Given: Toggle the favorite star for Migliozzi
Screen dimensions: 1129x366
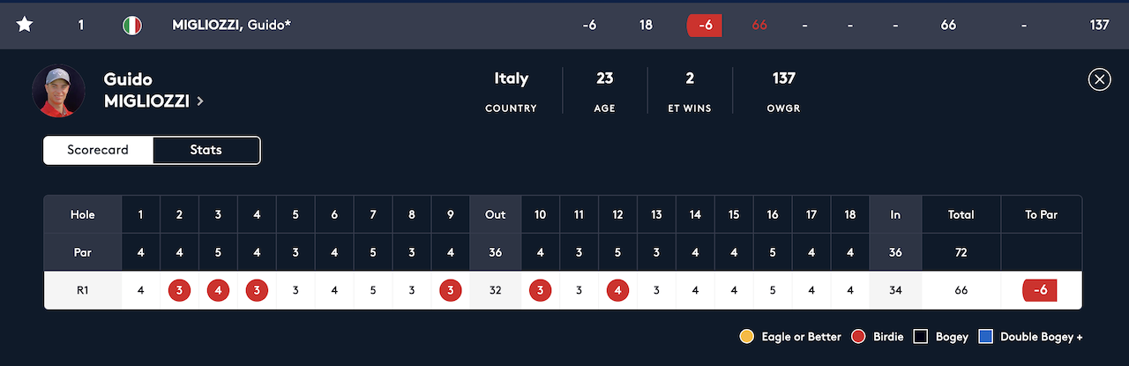Looking at the screenshot, I should pos(25,25).
